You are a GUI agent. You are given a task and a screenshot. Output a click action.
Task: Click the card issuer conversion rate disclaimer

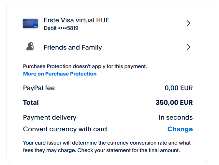pos(107,143)
